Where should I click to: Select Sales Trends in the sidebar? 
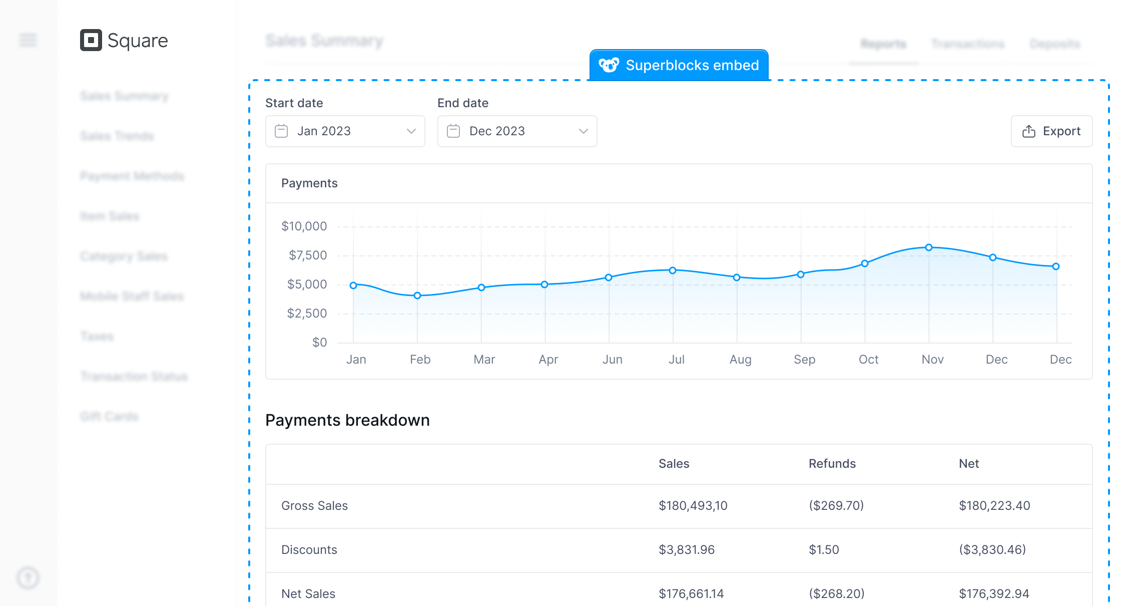117,136
